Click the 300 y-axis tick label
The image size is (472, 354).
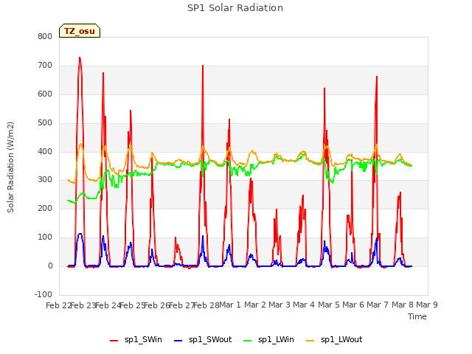coord(45,180)
